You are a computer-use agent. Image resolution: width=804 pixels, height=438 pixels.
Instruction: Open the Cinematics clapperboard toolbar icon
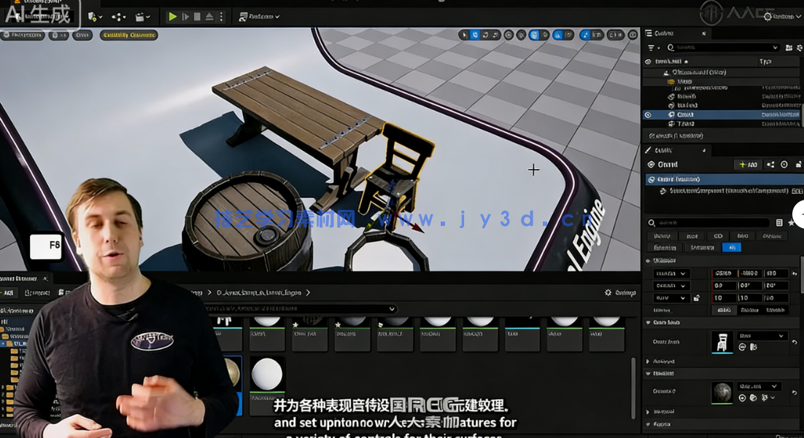point(139,16)
